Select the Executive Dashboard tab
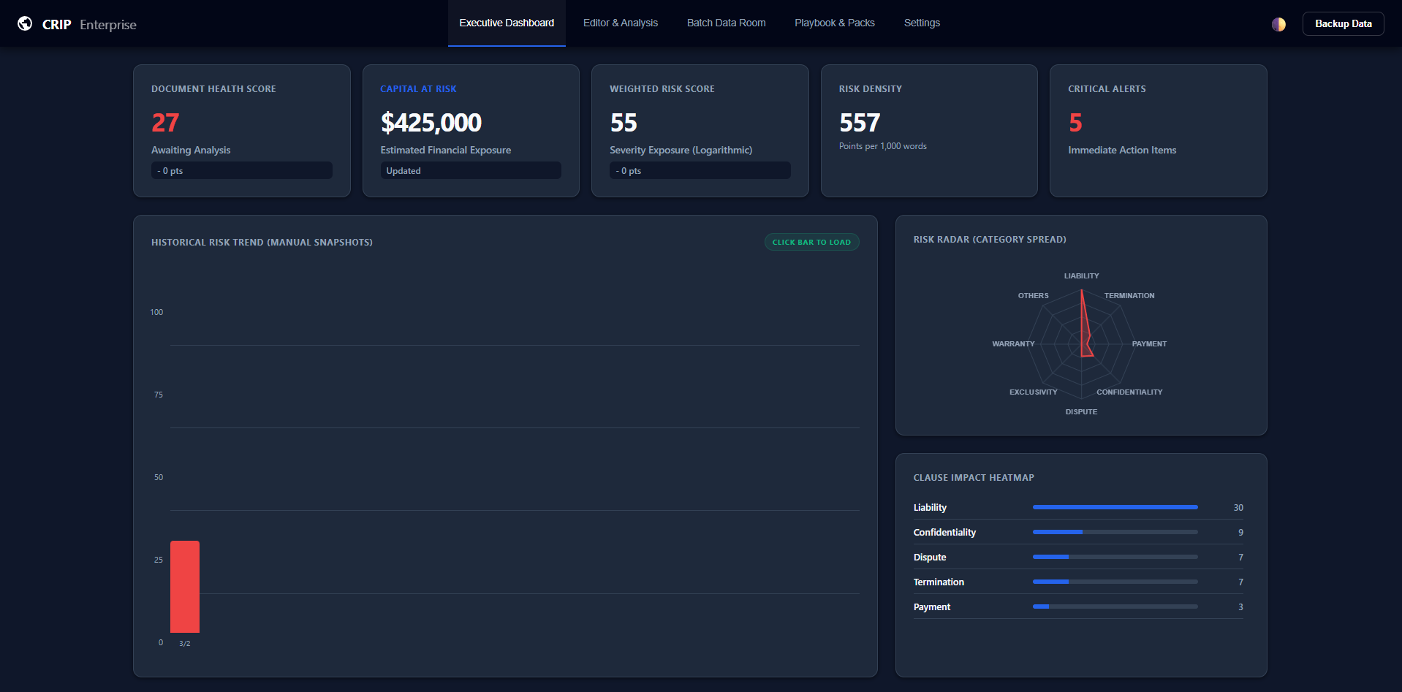1402x692 pixels. pos(507,23)
